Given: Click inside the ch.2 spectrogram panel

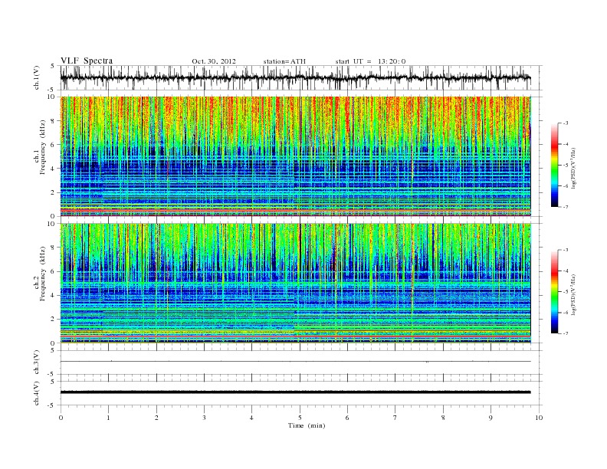Looking at the screenshot, I should click(x=295, y=283).
